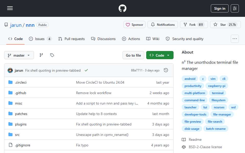
Task: Open the hamburger navigation menu
Action: [x=10, y=8]
